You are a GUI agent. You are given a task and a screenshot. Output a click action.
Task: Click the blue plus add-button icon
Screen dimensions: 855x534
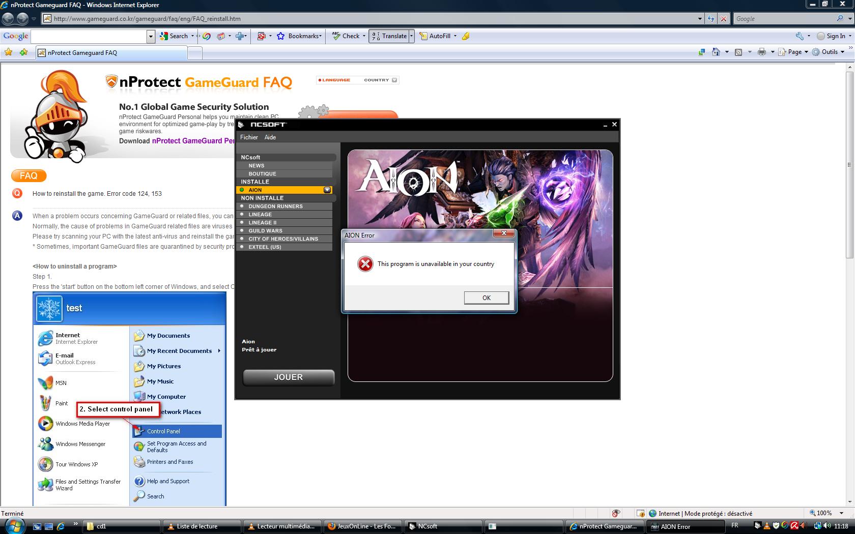[241, 36]
